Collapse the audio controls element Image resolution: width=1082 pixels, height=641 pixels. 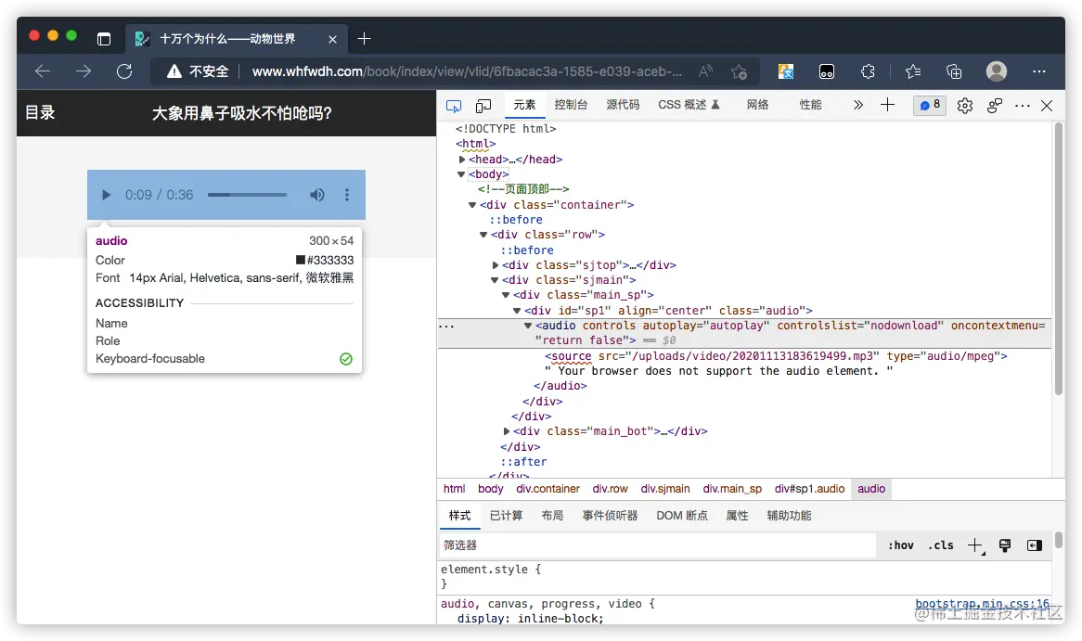528,326
